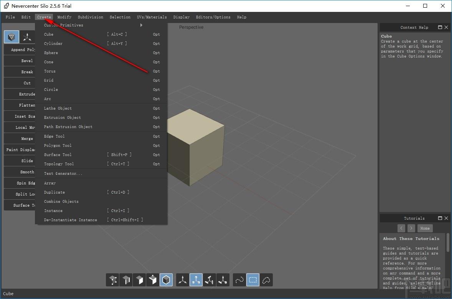Select face selection mode icon

139,280
